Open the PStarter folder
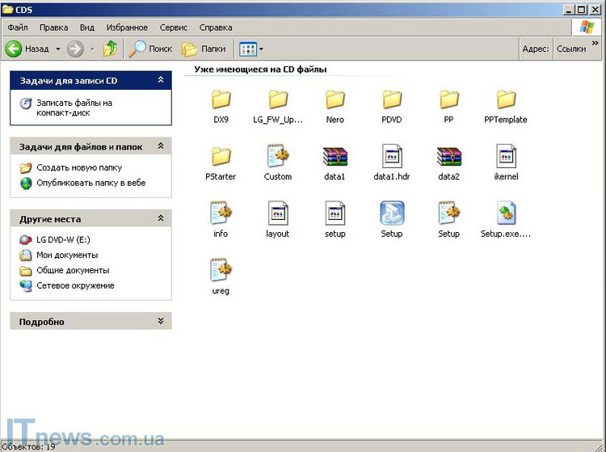 point(221,157)
